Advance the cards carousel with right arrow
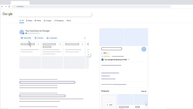This screenshot has width=193, height=109. [88, 55]
